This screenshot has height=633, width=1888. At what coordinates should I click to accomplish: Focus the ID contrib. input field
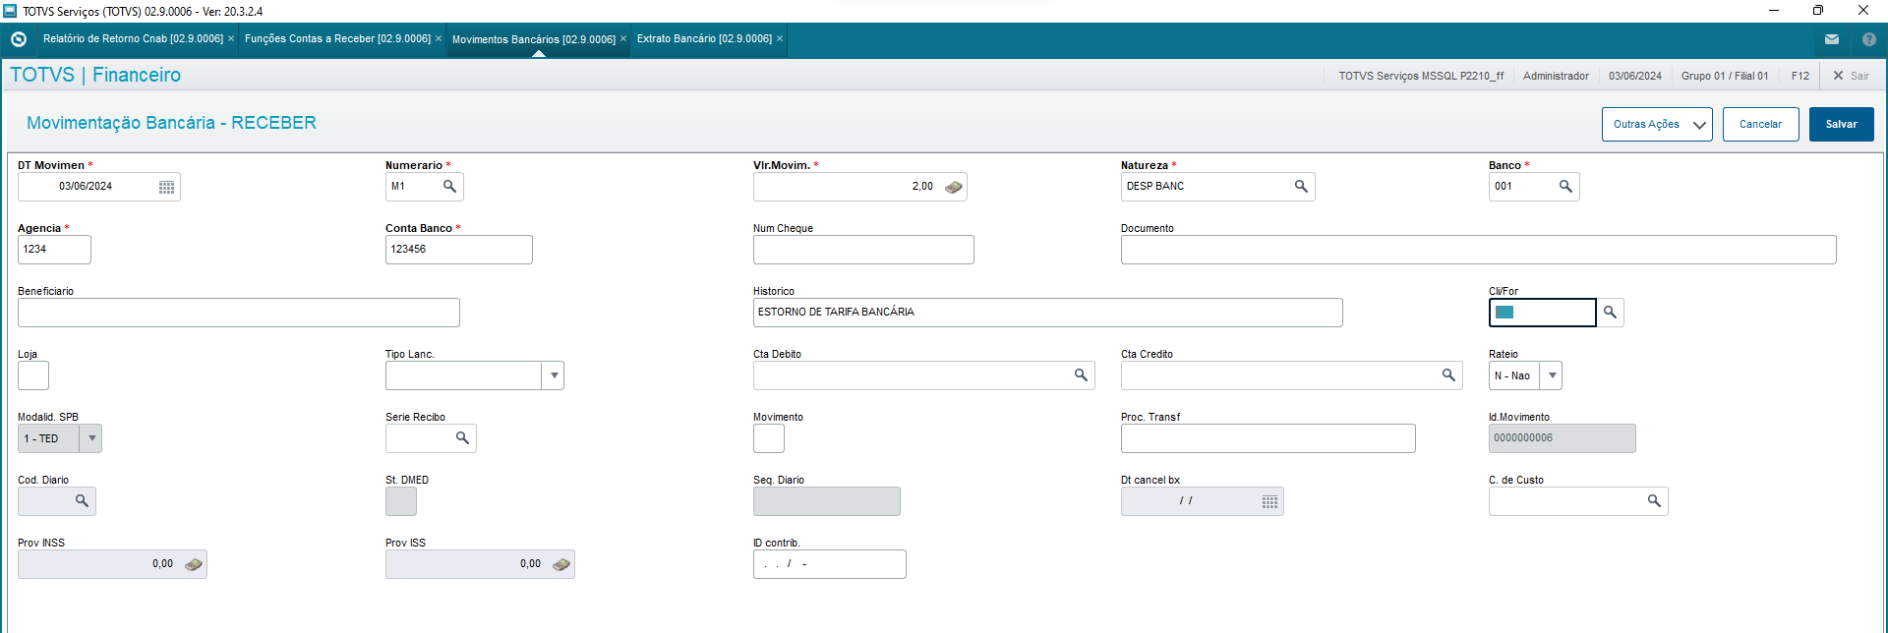[x=829, y=564]
